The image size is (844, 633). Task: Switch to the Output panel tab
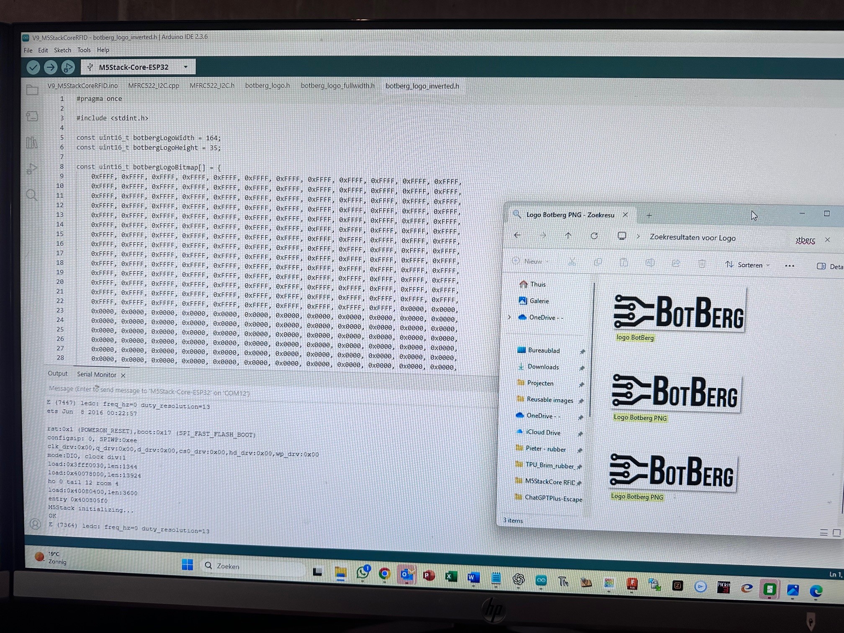coord(58,373)
